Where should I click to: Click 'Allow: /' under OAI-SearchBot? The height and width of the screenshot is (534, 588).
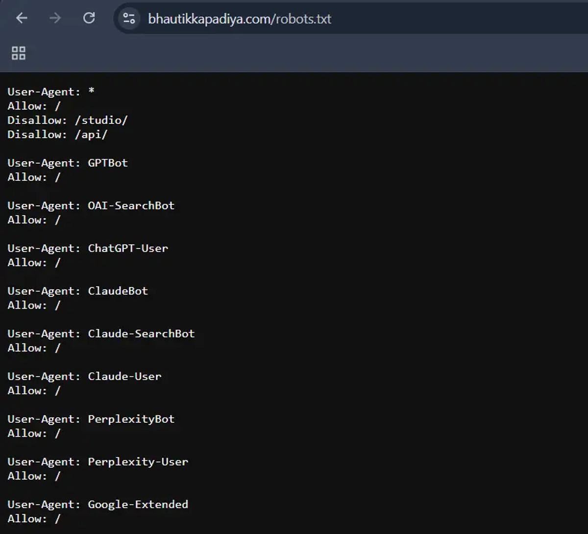(x=34, y=219)
